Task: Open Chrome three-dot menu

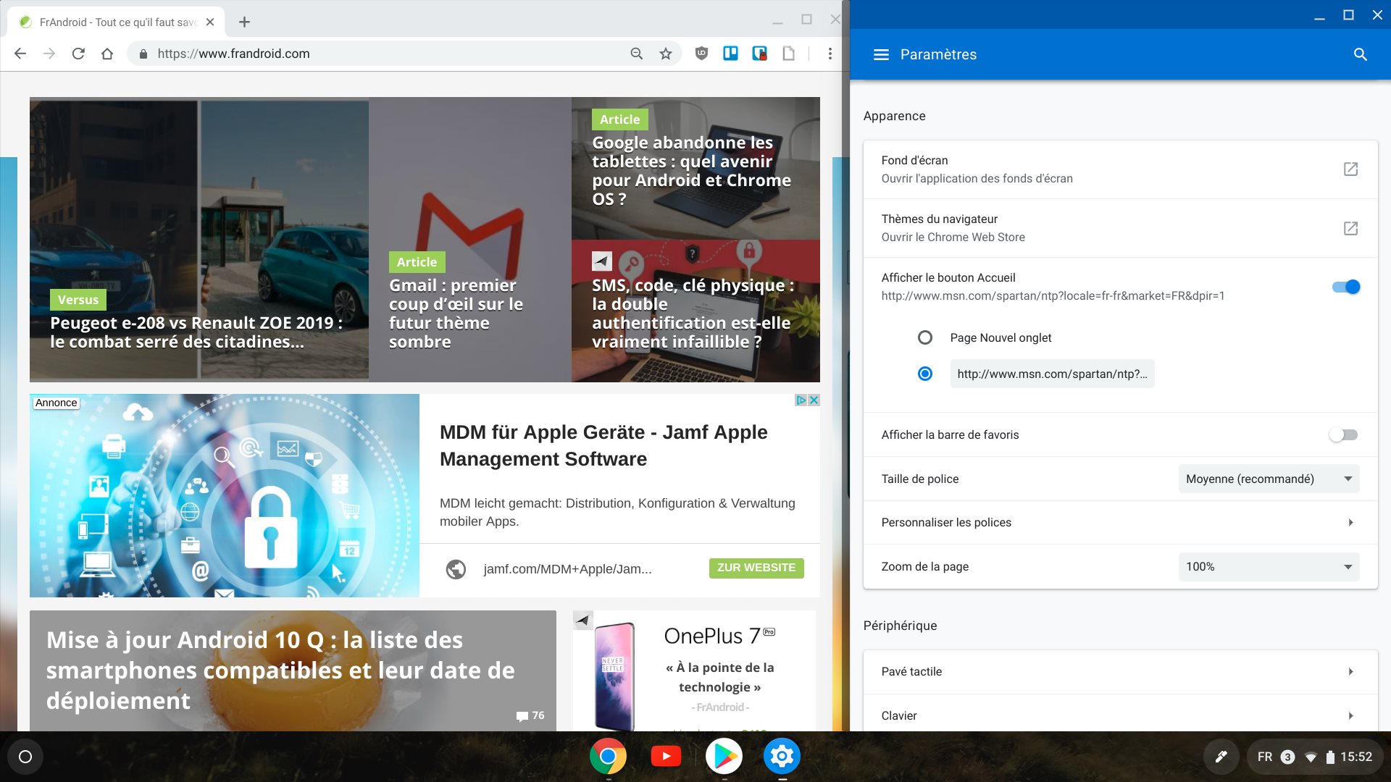Action: (x=830, y=54)
